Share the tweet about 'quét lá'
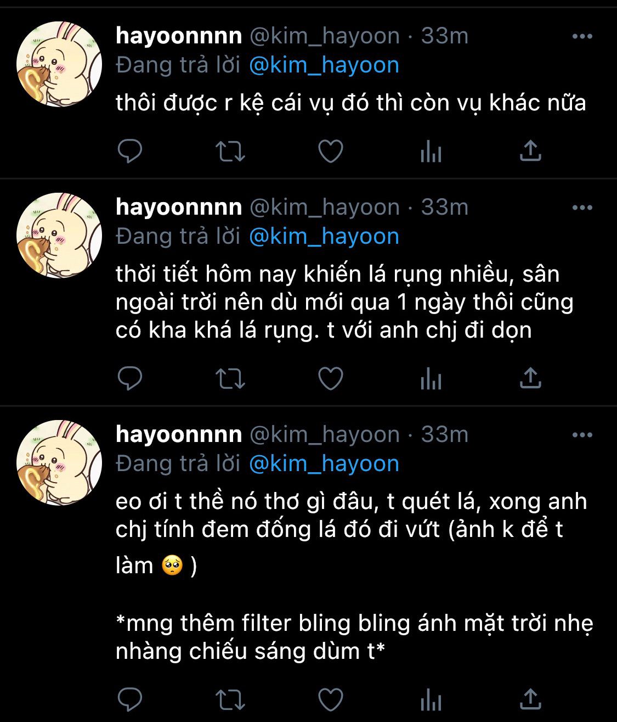 (x=530, y=699)
